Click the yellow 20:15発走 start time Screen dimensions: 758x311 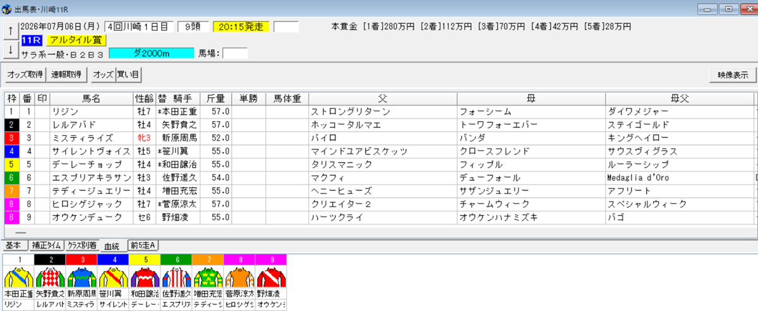click(x=241, y=27)
